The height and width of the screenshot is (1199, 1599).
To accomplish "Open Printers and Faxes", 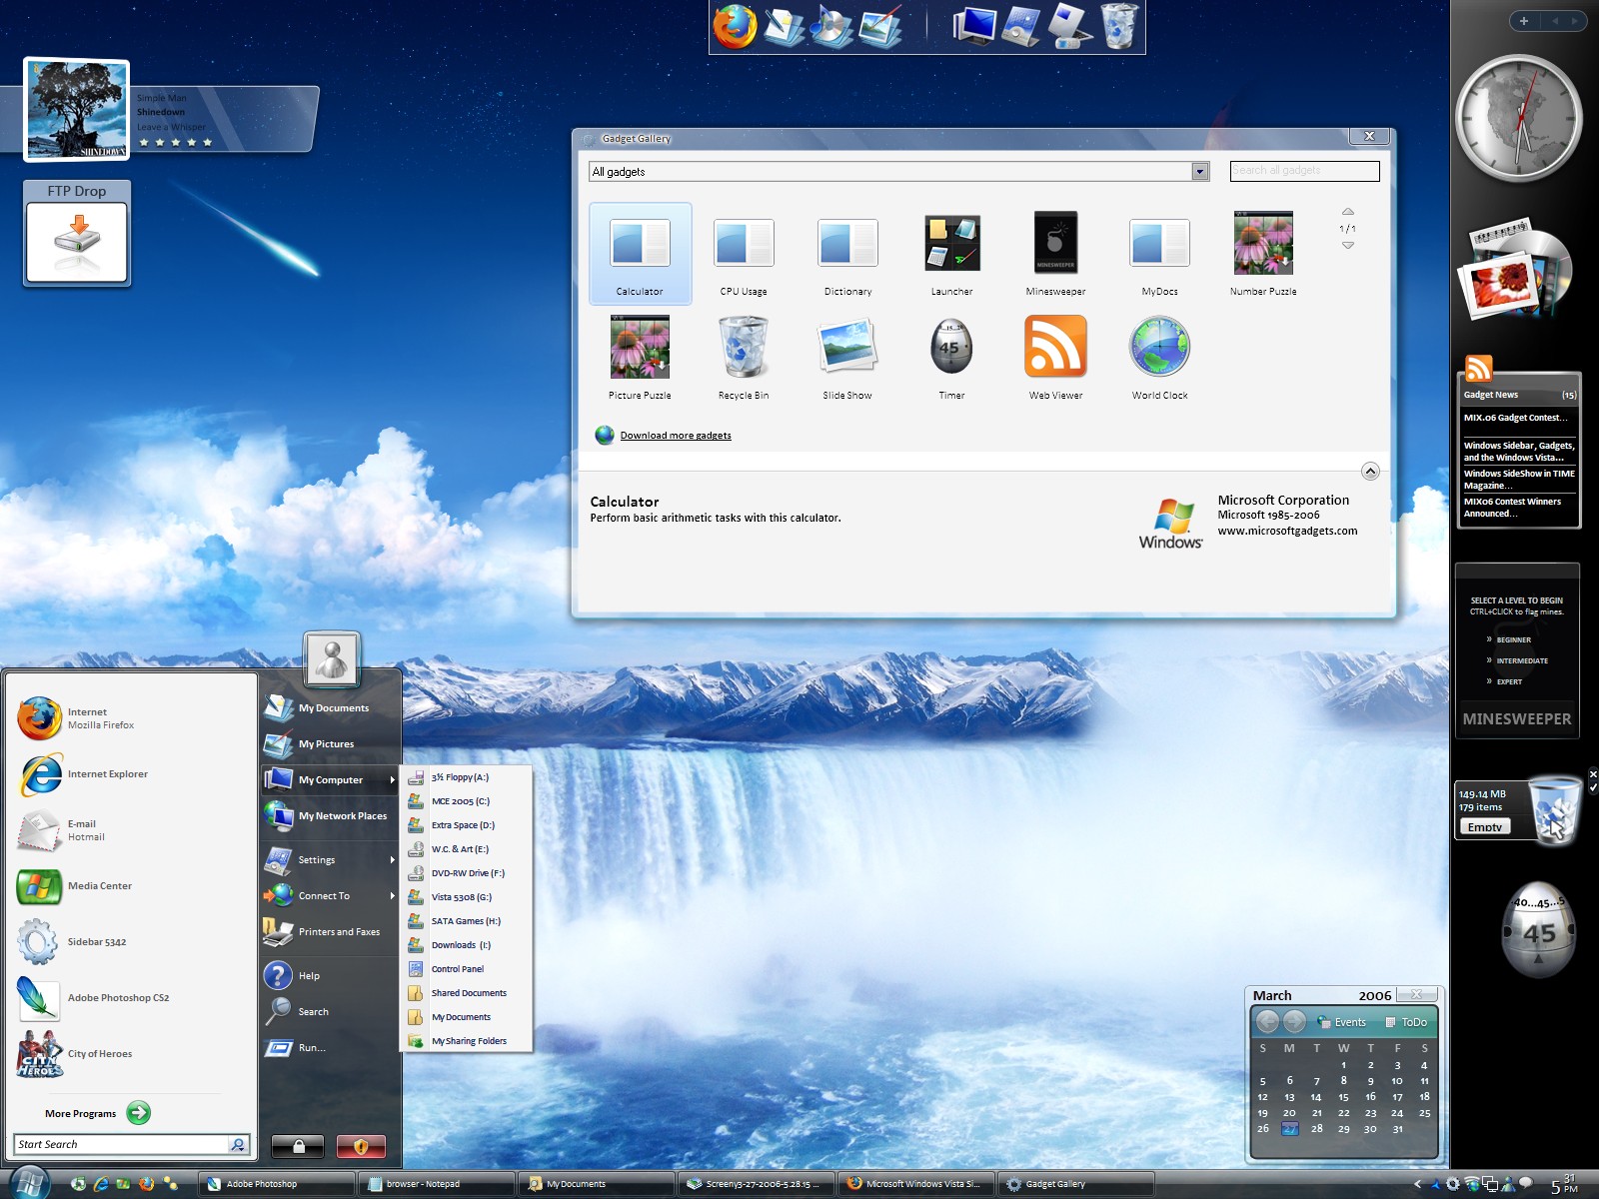I will tap(330, 931).
